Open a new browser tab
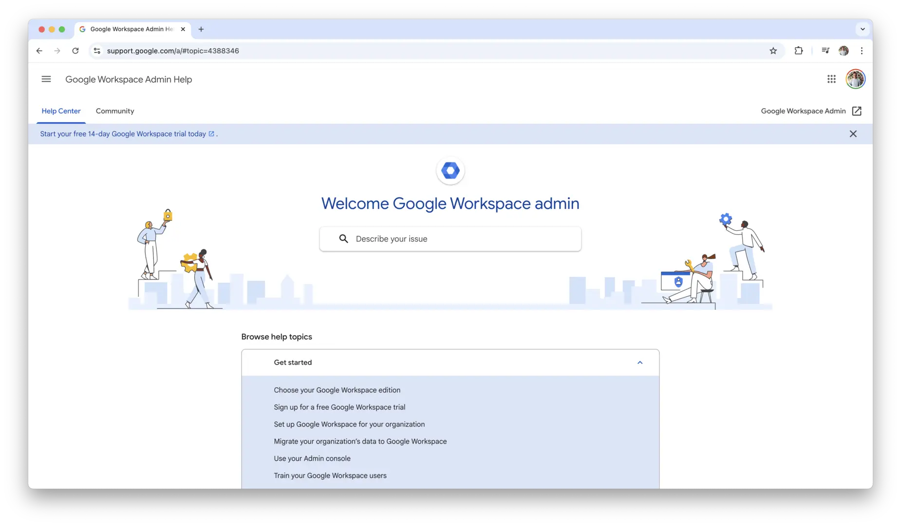 [x=201, y=29]
